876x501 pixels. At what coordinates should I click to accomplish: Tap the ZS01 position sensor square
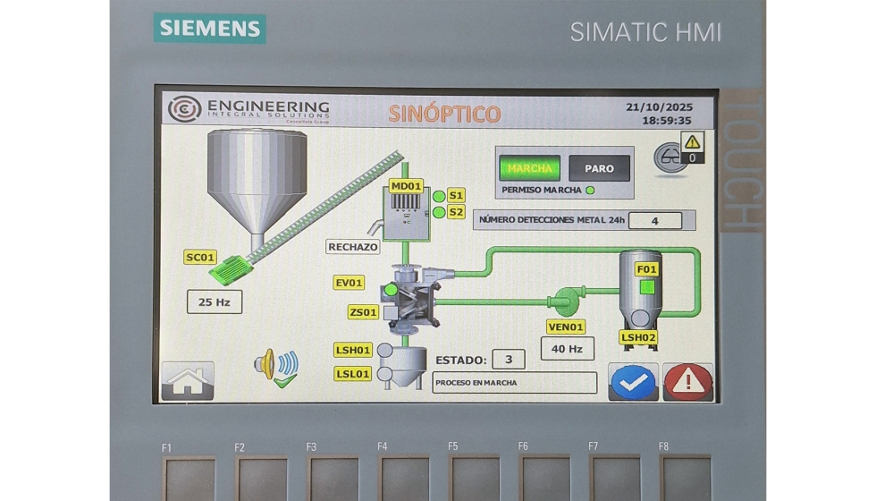390,312
